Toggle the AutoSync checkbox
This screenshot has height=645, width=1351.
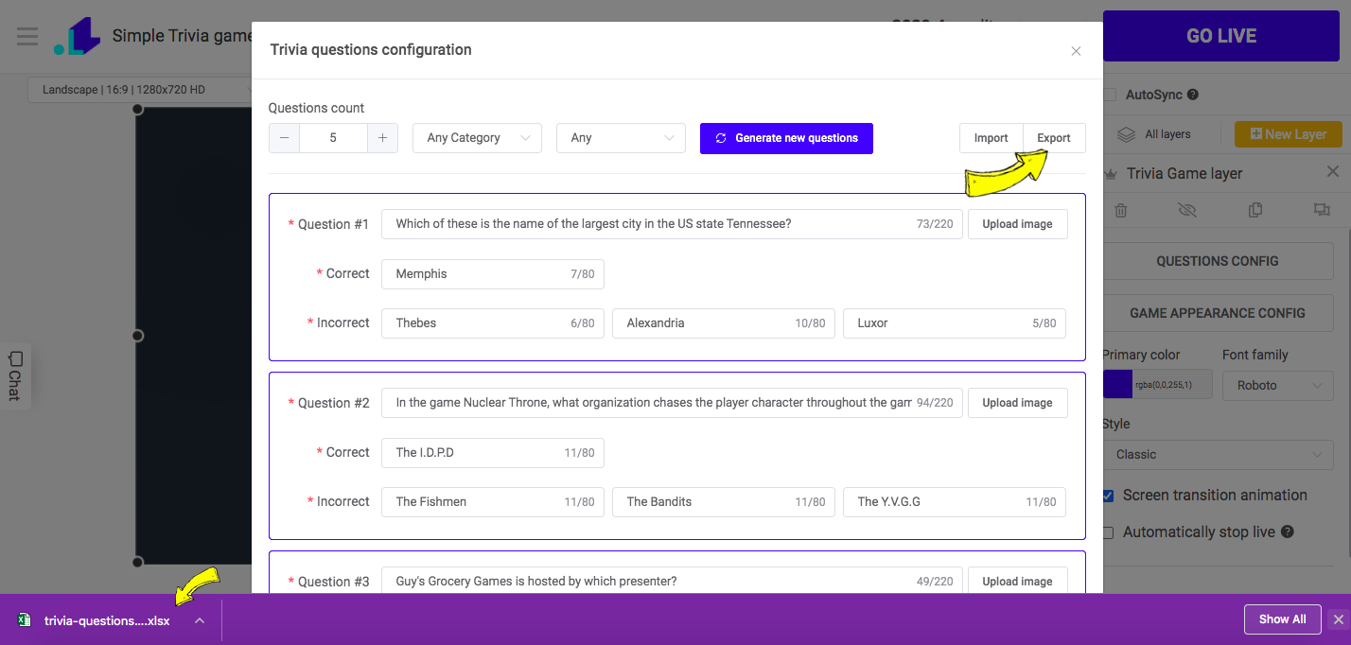(x=1108, y=95)
